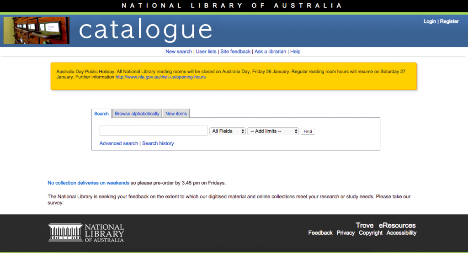Switch to the Browse alphabetically tab

coord(137,114)
